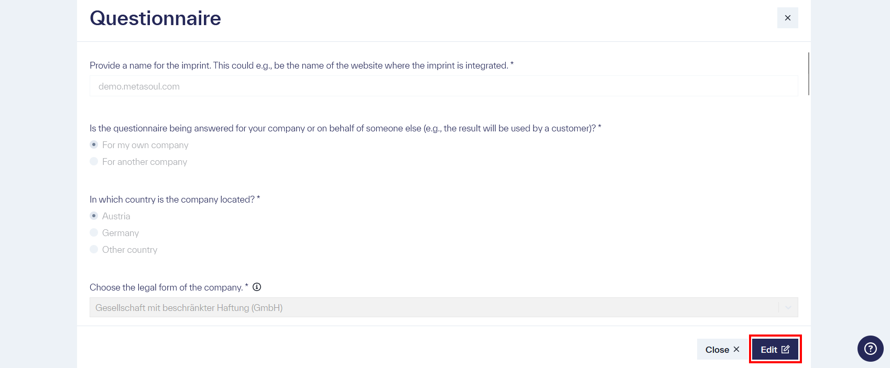The width and height of the screenshot is (890, 368).
Task: Open the floating help question mark
Action: [x=870, y=348]
